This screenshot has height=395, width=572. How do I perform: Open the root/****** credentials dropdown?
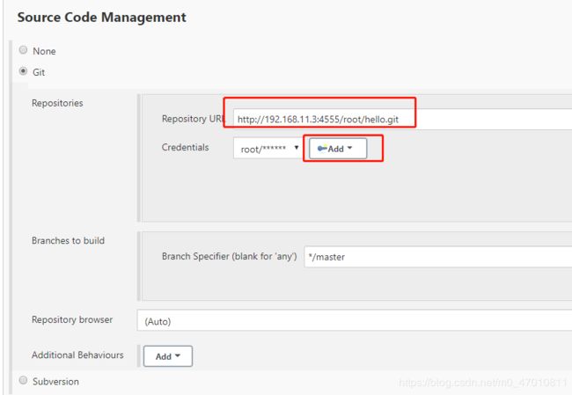click(268, 148)
